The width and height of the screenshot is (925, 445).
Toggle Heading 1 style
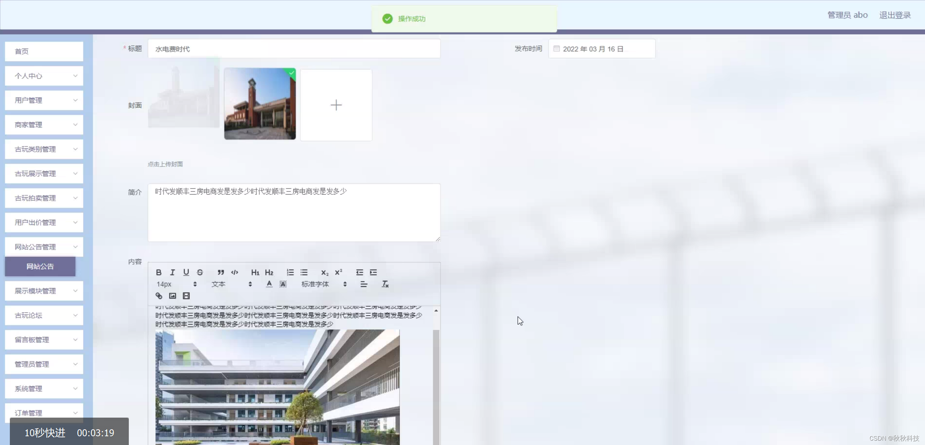click(x=255, y=272)
